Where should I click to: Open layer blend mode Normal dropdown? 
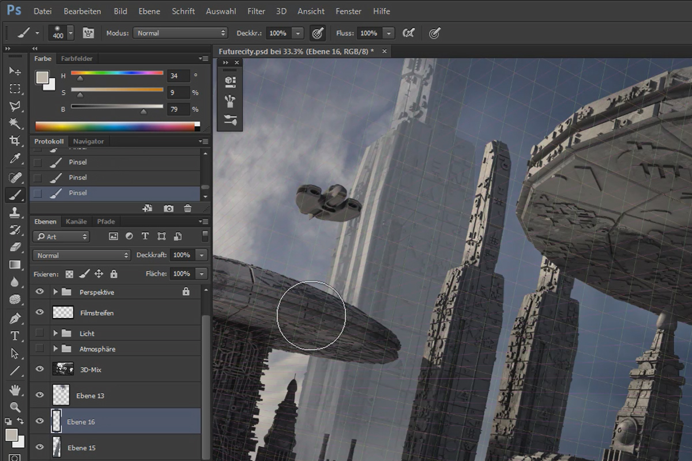pyautogui.click(x=82, y=255)
